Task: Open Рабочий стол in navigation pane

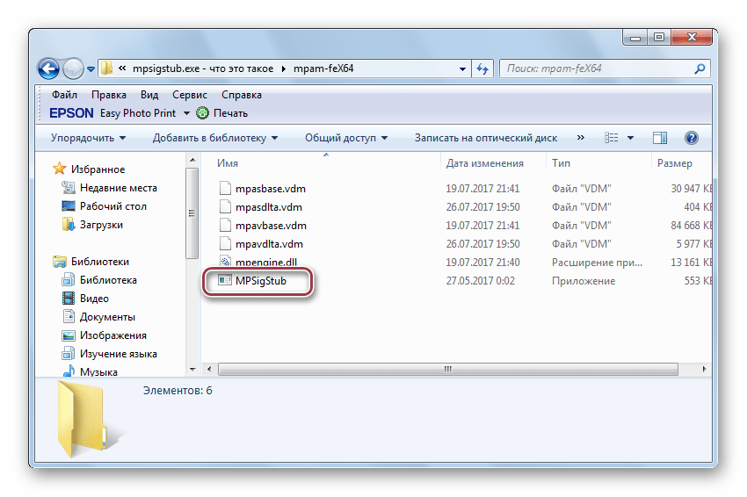Action: pyautogui.click(x=112, y=206)
